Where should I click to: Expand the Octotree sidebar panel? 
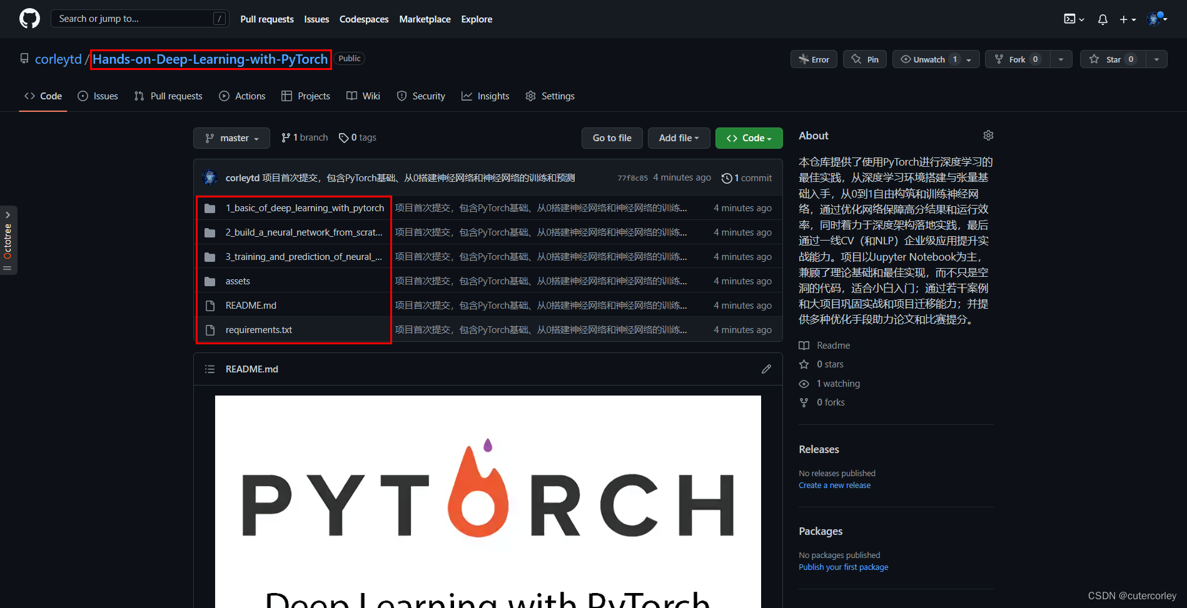[8, 214]
